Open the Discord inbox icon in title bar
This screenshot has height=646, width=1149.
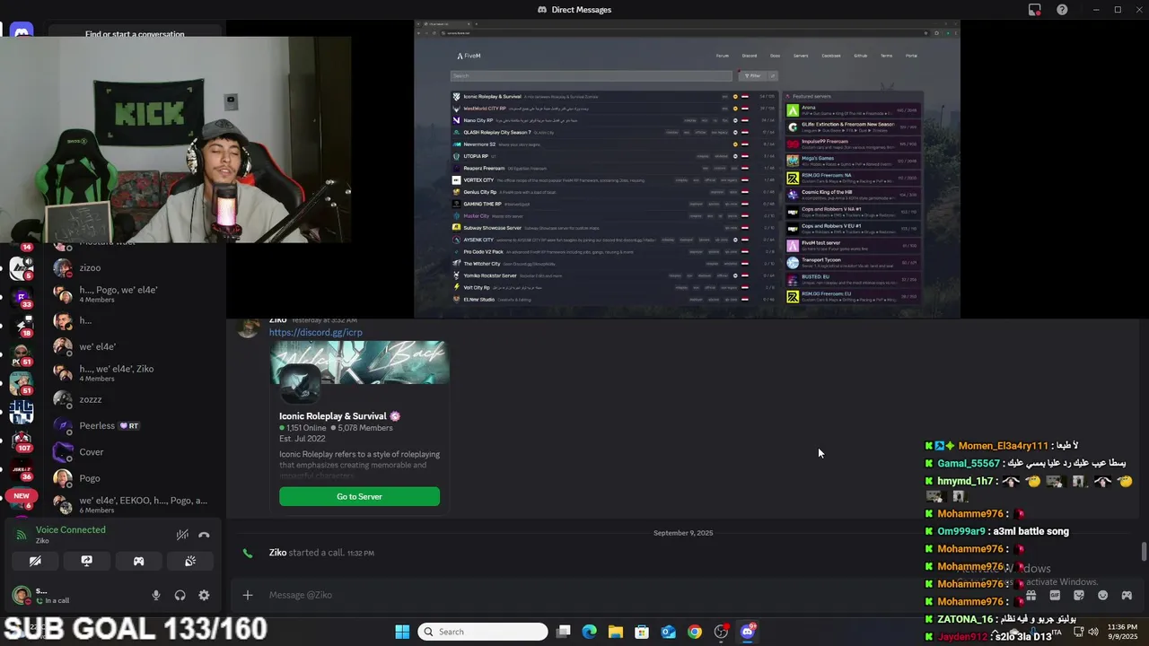click(1035, 10)
